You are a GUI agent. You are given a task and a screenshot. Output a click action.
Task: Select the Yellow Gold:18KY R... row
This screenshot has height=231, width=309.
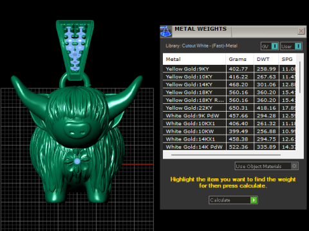[x=229, y=100]
